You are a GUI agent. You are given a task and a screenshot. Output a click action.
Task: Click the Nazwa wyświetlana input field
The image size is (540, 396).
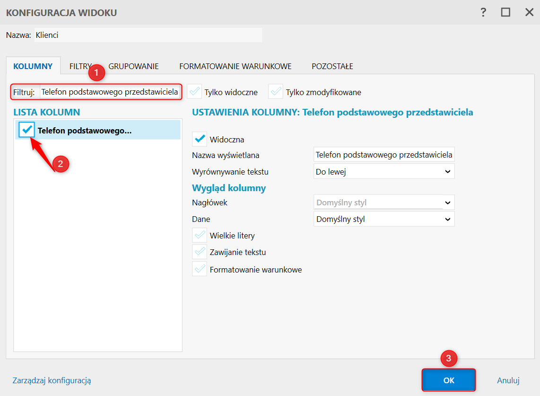click(x=384, y=155)
